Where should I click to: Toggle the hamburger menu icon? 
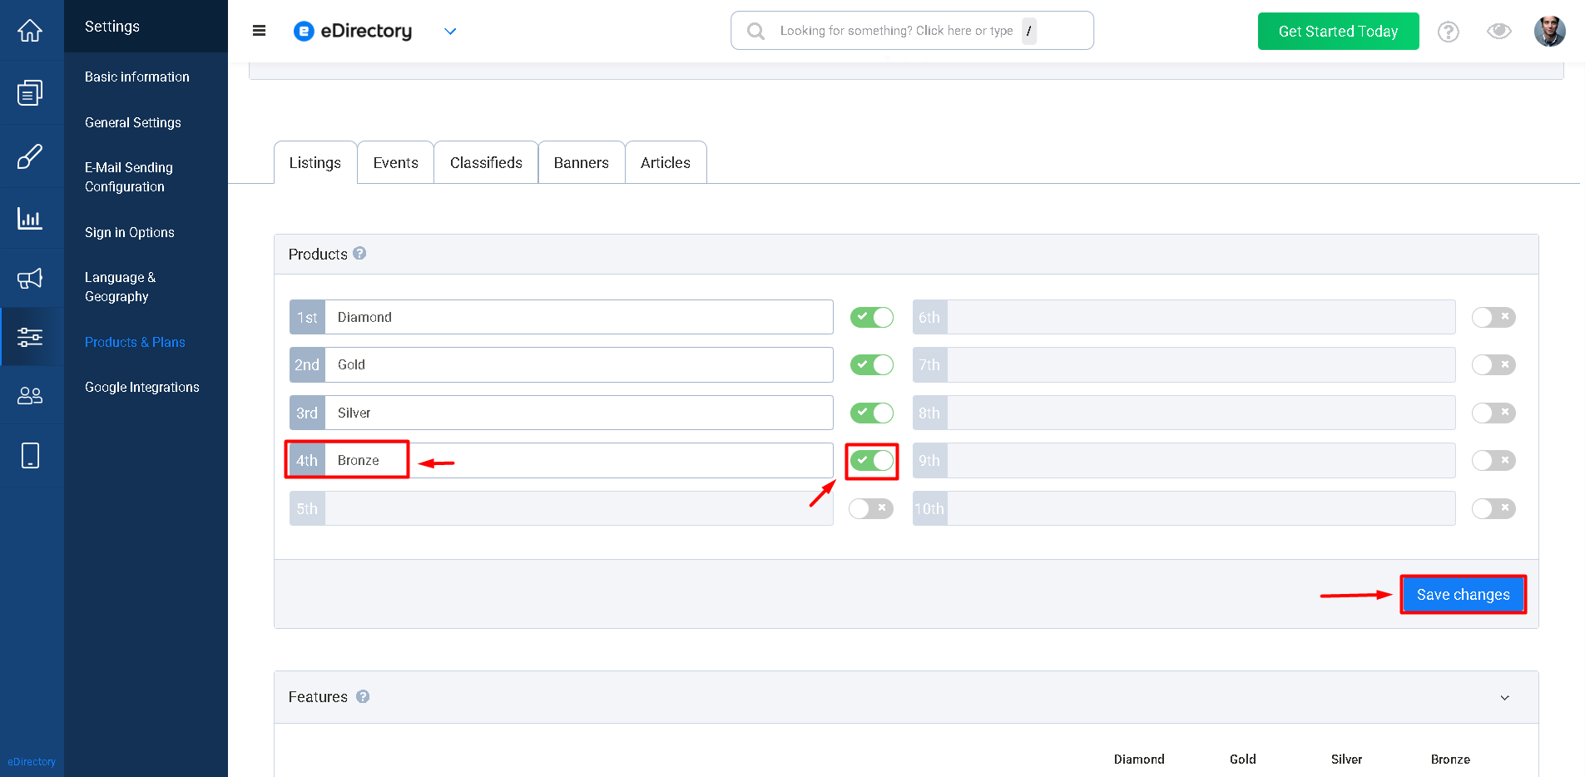coord(259,31)
